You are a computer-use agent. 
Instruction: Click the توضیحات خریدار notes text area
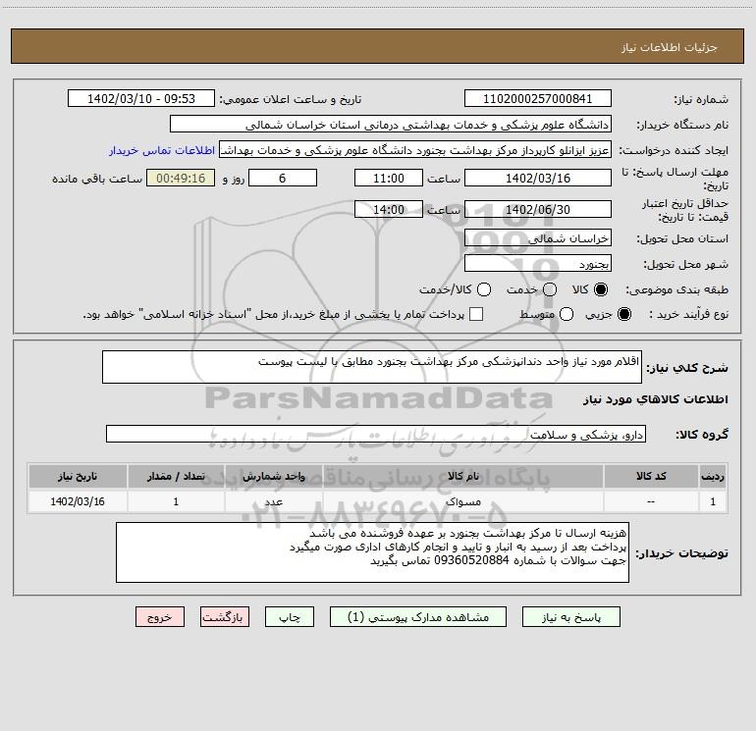[372, 552]
